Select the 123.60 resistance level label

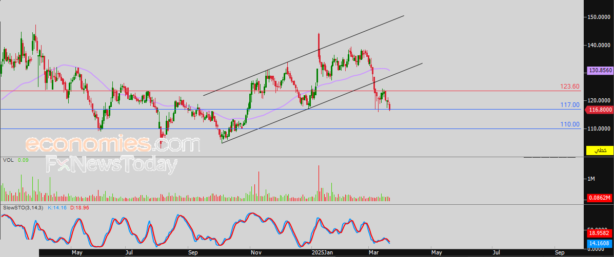click(569, 87)
